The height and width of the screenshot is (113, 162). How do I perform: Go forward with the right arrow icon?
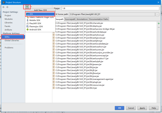coord(7,7)
